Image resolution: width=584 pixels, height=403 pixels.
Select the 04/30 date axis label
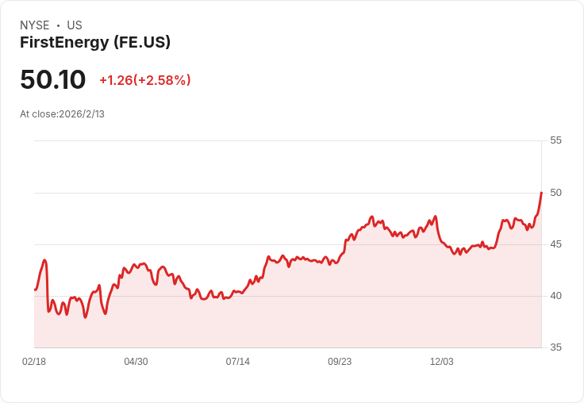pyautogui.click(x=136, y=362)
